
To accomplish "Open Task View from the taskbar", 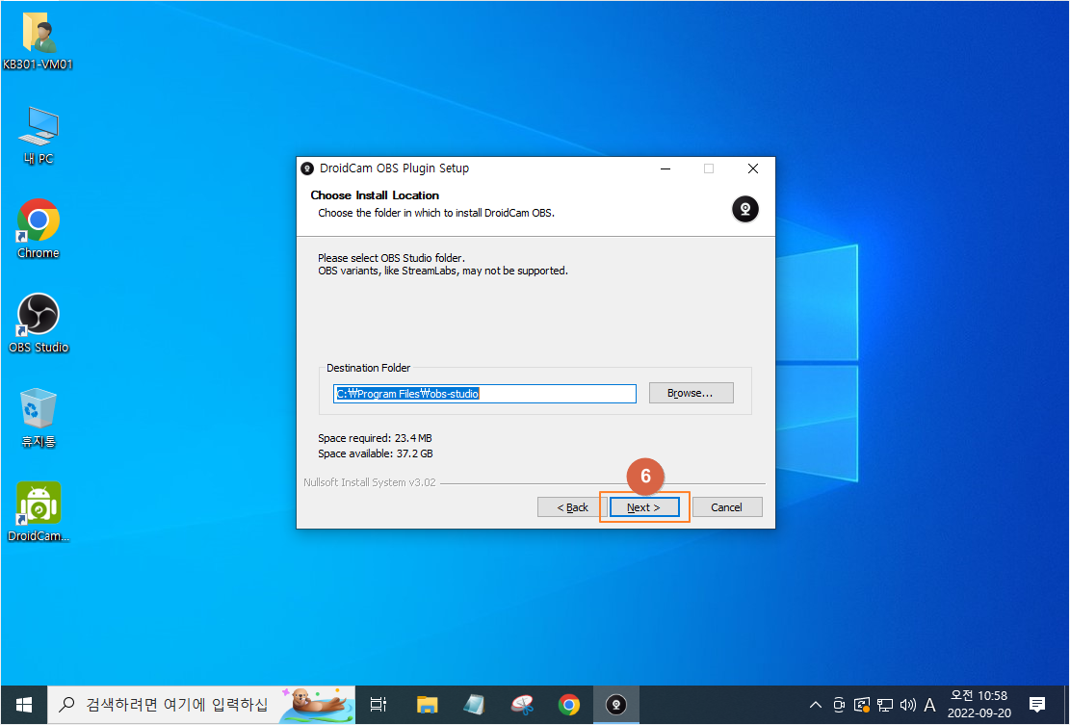I will [x=378, y=705].
